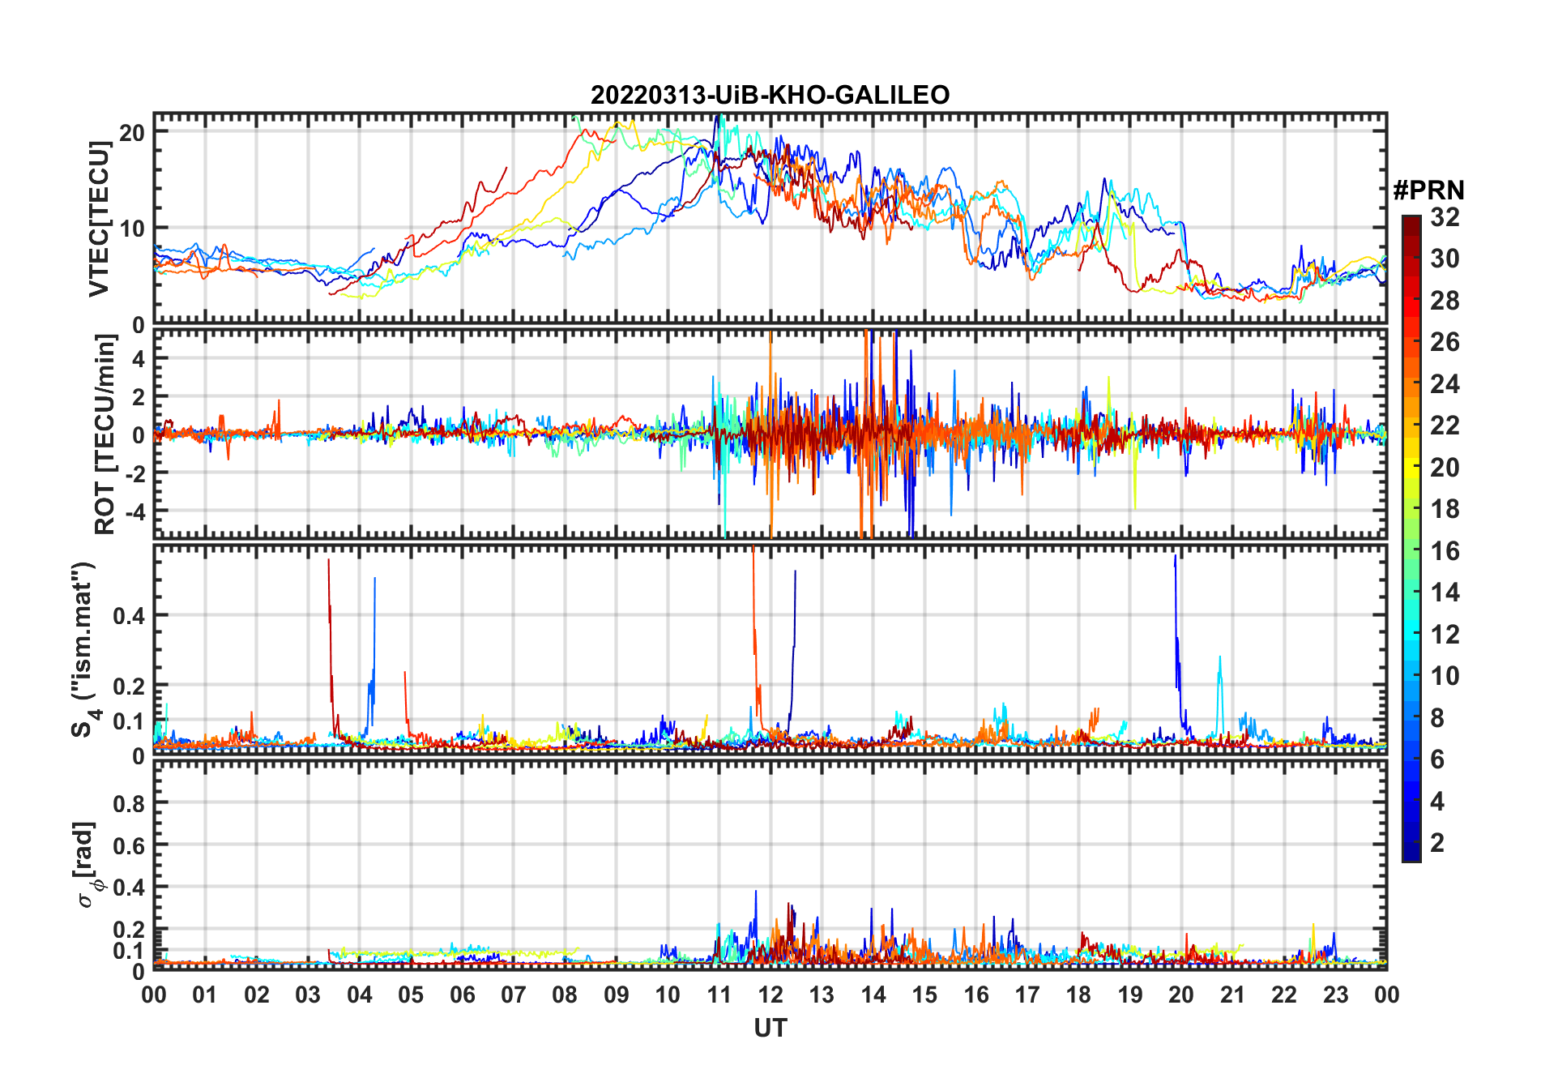Image resolution: width=1541 pixels, height=1078 pixels.
Task: Click colorbar tick label "16"
Action: point(1445,551)
